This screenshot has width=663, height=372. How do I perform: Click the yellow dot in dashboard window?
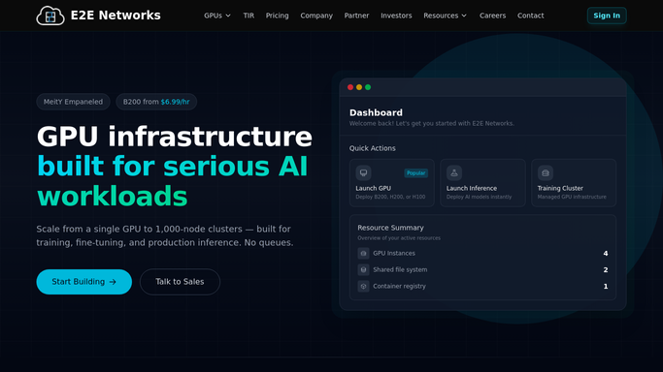359,87
